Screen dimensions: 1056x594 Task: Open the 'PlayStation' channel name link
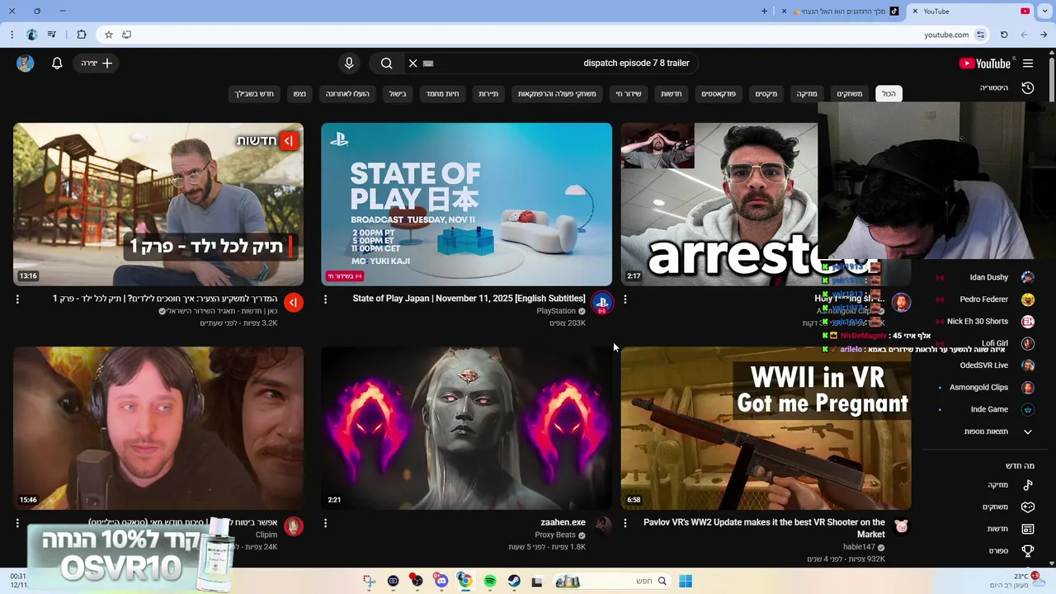556,311
